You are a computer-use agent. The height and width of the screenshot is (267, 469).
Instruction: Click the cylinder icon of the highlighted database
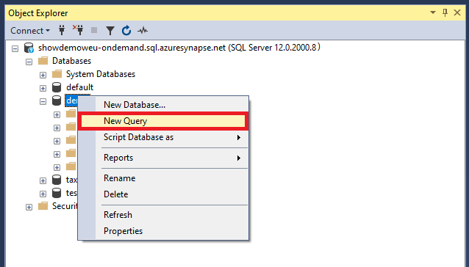tap(57, 100)
